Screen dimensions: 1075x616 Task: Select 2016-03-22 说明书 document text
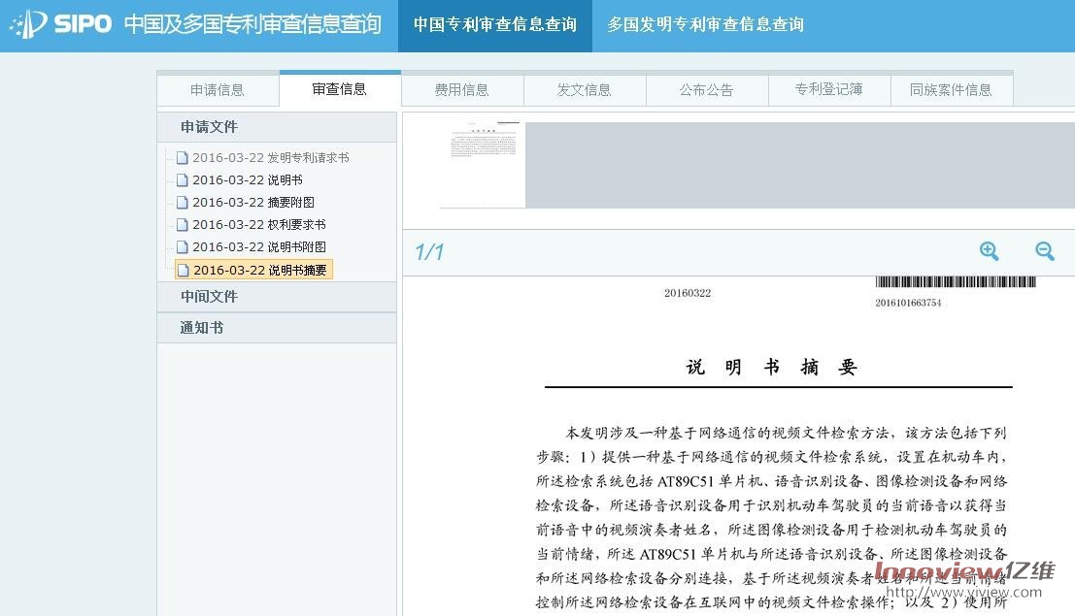(247, 180)
